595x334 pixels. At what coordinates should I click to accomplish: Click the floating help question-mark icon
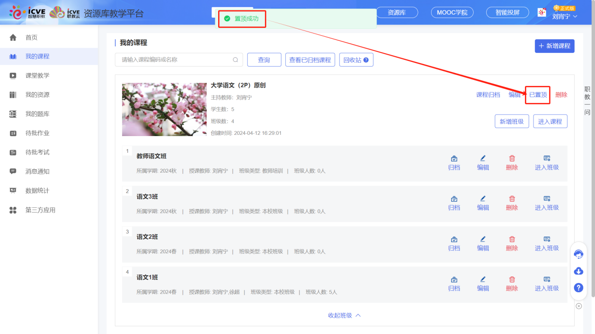[x=578, y=288]
